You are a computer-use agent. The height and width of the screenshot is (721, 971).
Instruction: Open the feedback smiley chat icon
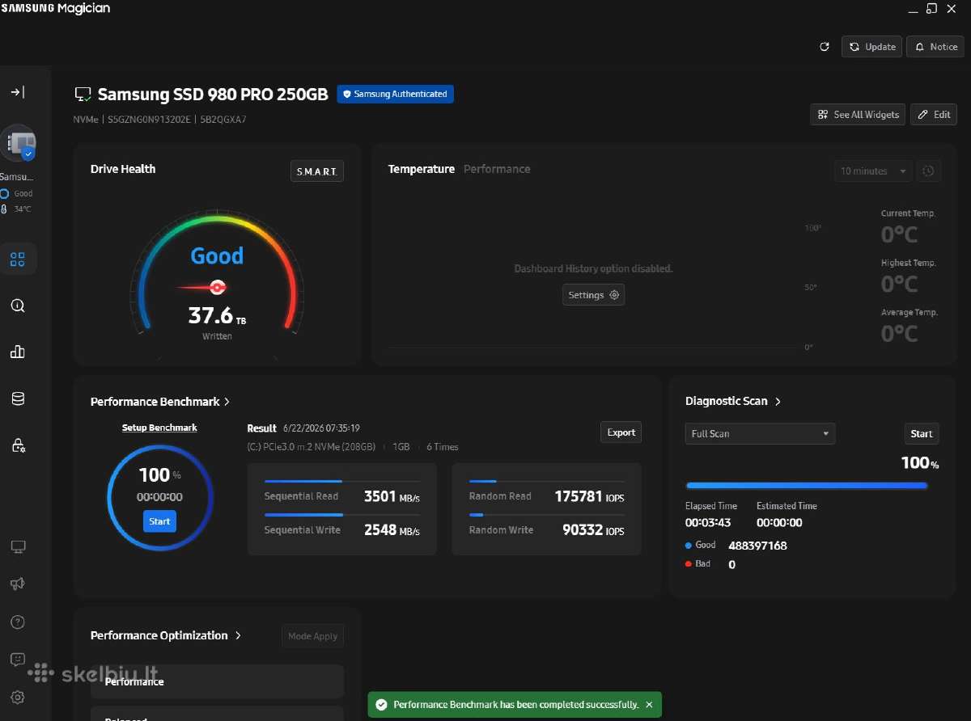point(18,660)
